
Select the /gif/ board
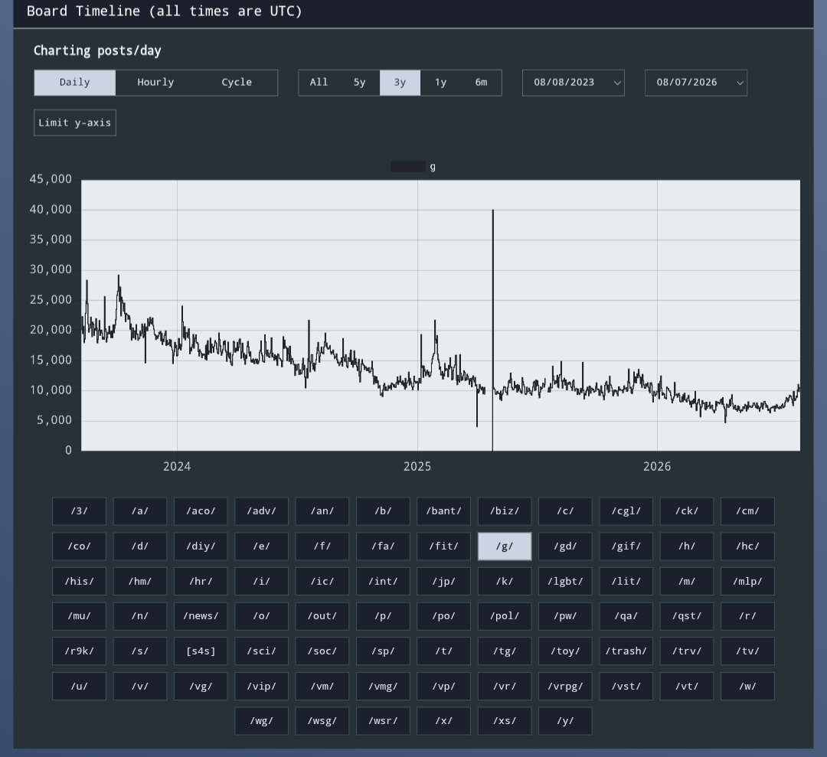coord(626,547)
